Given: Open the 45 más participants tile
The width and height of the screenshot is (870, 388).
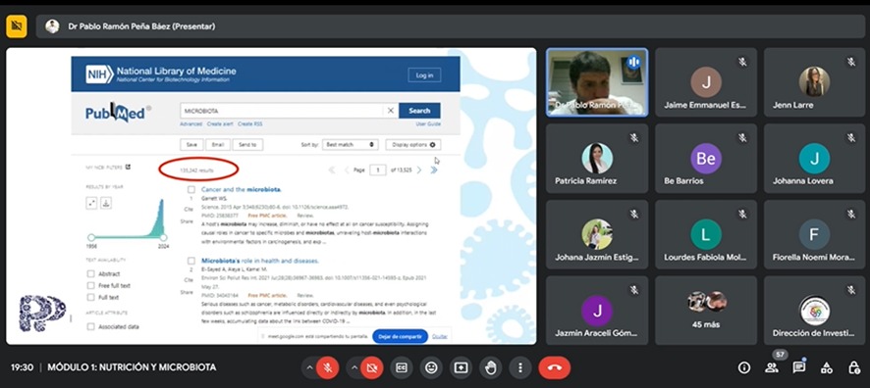Looking at the screenshot, I should [x=705, y=311].
